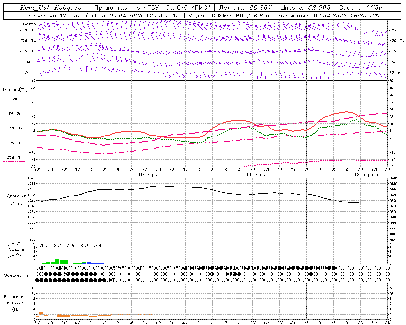Click the station name Kem_Ust-Kabyrza
This screenshot has width=406, height=325.
[51, 8]
